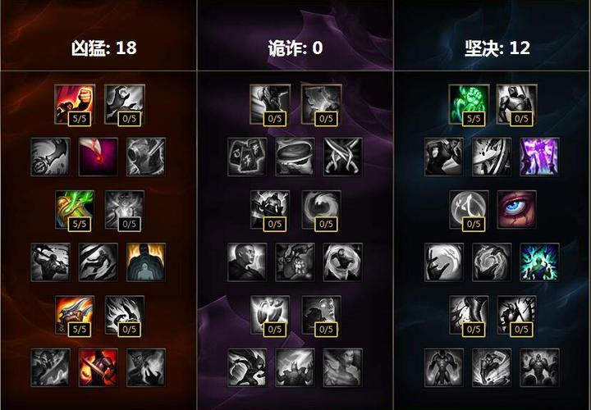Click the 0/5 counter left of blue eye mastery

click(474, 225)
